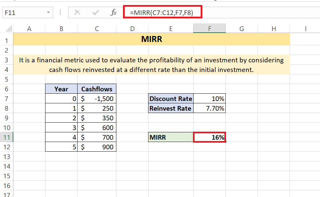Click the green 'MIRR' label cell

click(171, 137)
